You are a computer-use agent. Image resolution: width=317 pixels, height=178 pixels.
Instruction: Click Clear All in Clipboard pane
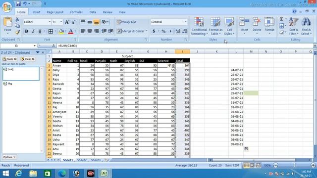click(28, 59)
